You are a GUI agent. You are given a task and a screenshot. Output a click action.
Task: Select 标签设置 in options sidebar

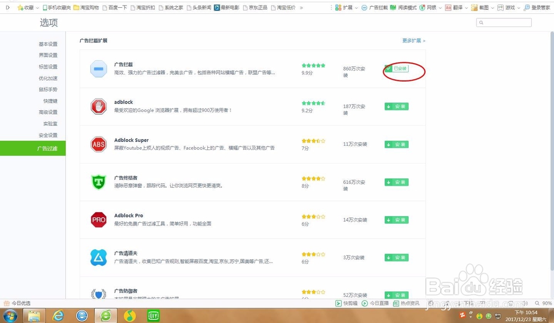(x=48, y=67)
